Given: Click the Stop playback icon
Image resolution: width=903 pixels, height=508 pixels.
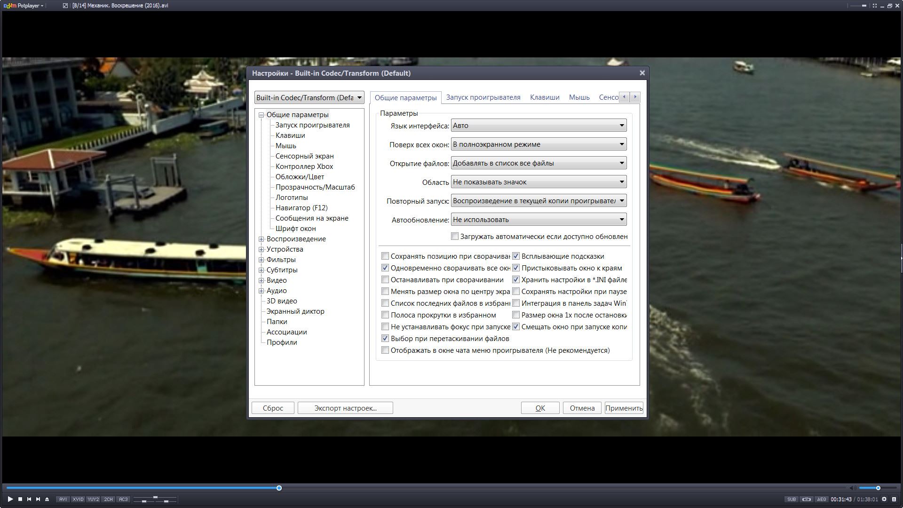Looking at the screenshot, I should click(x=20, y=499).
